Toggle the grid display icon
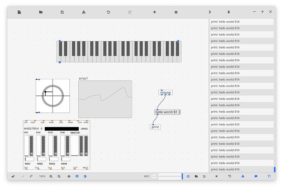Screen dimensions: 283x188 coord(77,176)
